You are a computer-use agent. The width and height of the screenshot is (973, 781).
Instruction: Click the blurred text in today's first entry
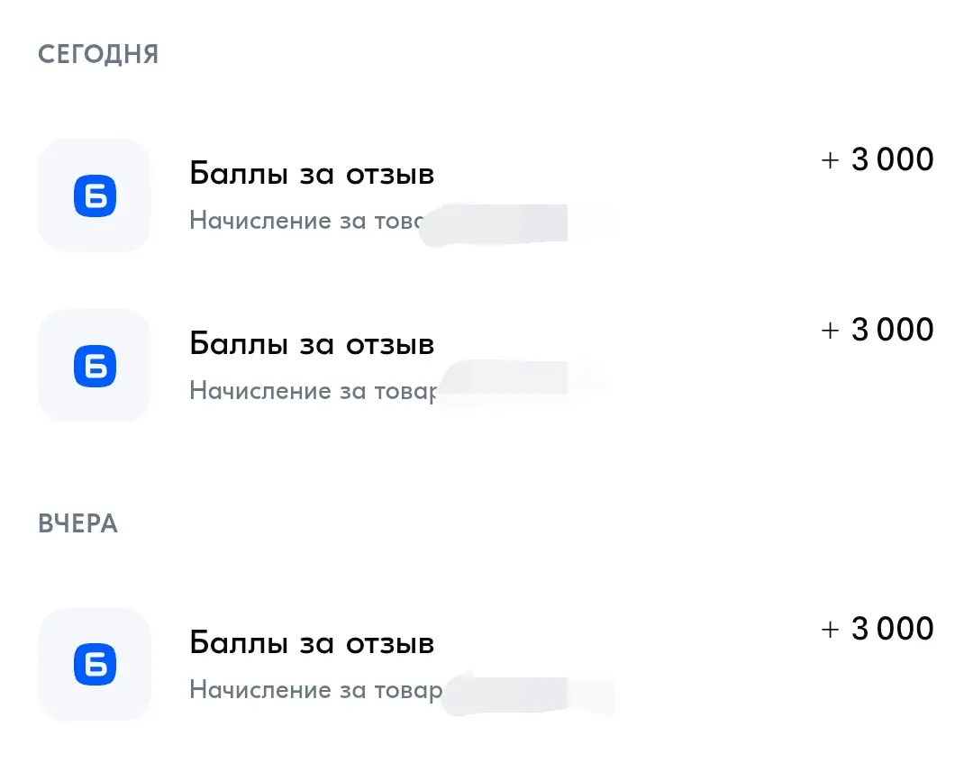[x=515, y=224]
